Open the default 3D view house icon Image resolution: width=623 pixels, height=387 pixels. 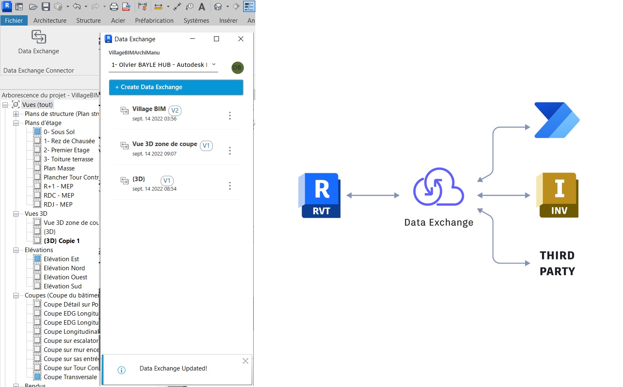tap(218, 7)
